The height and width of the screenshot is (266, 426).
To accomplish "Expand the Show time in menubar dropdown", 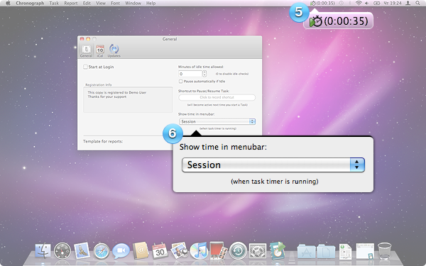I will (217, 121).
